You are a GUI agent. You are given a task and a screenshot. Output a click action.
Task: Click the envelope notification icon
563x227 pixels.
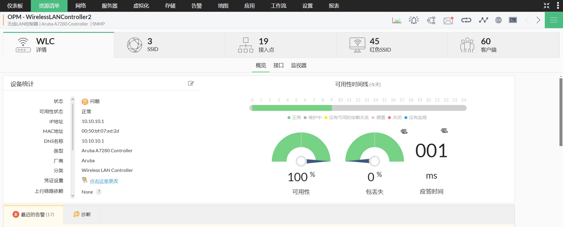click(448, 20)
